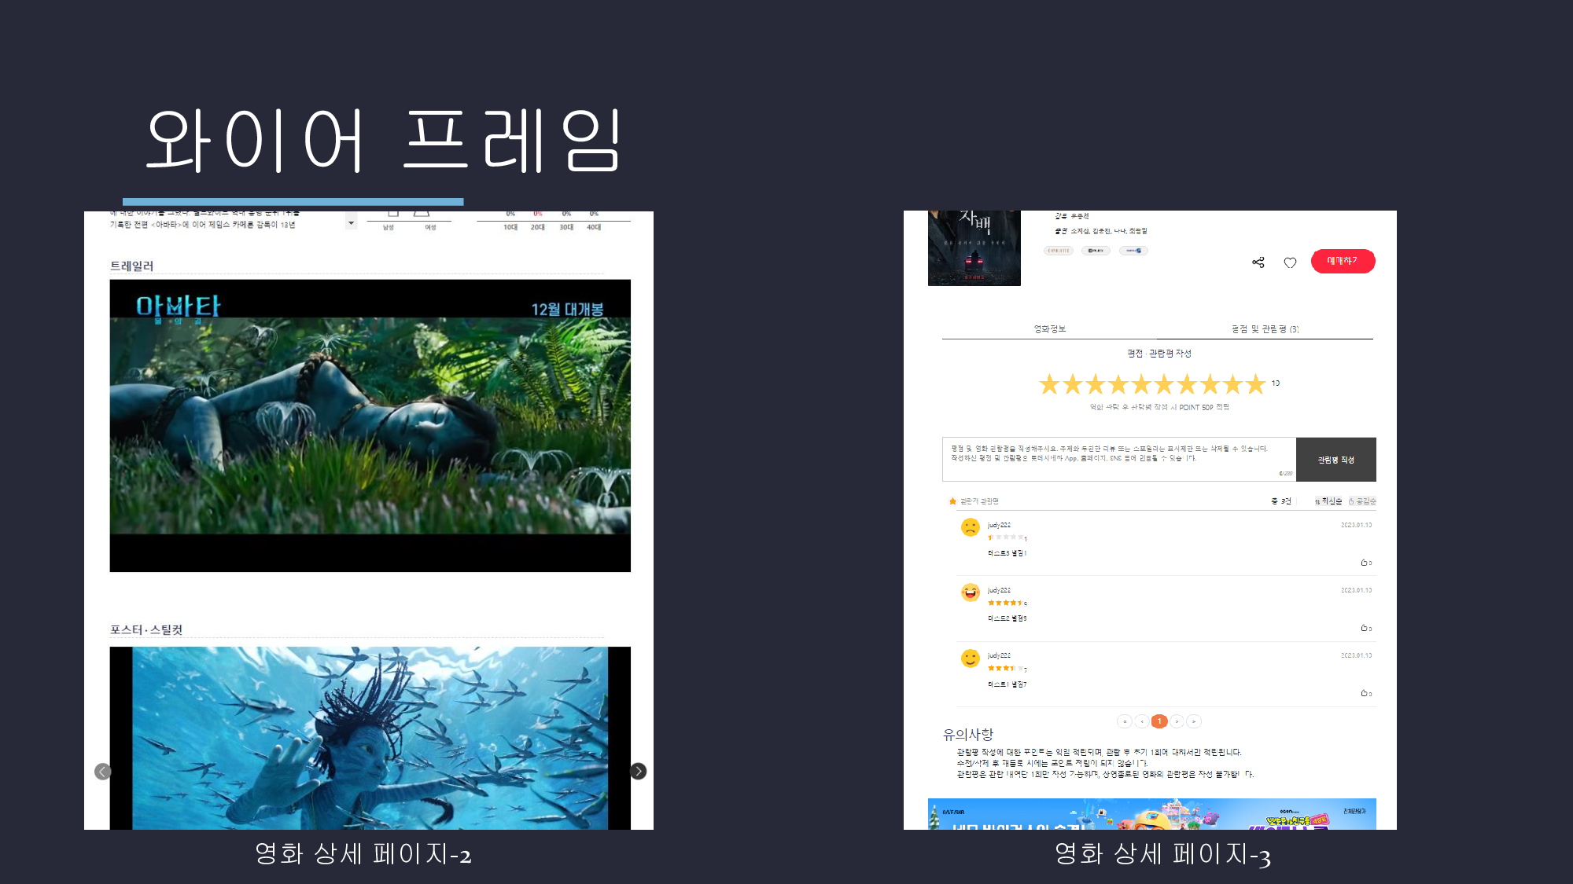Click the 포스터·스틸컷 section heading
The image size is (1573, 884).
pos(146,630)
